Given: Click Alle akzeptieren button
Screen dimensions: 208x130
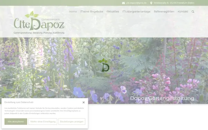Looking at the screenshot, I should pyautogui.click(x=16, y=122).
